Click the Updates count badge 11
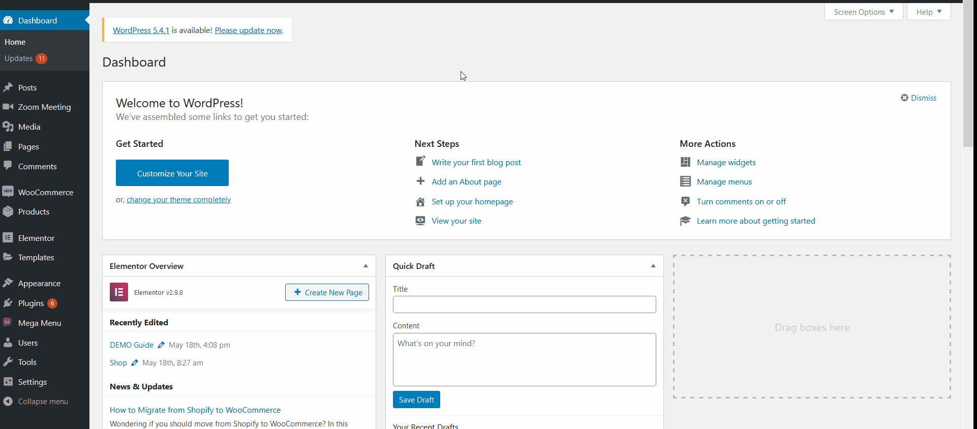Screen dimensions: 977x429 (x=42, y=58)
